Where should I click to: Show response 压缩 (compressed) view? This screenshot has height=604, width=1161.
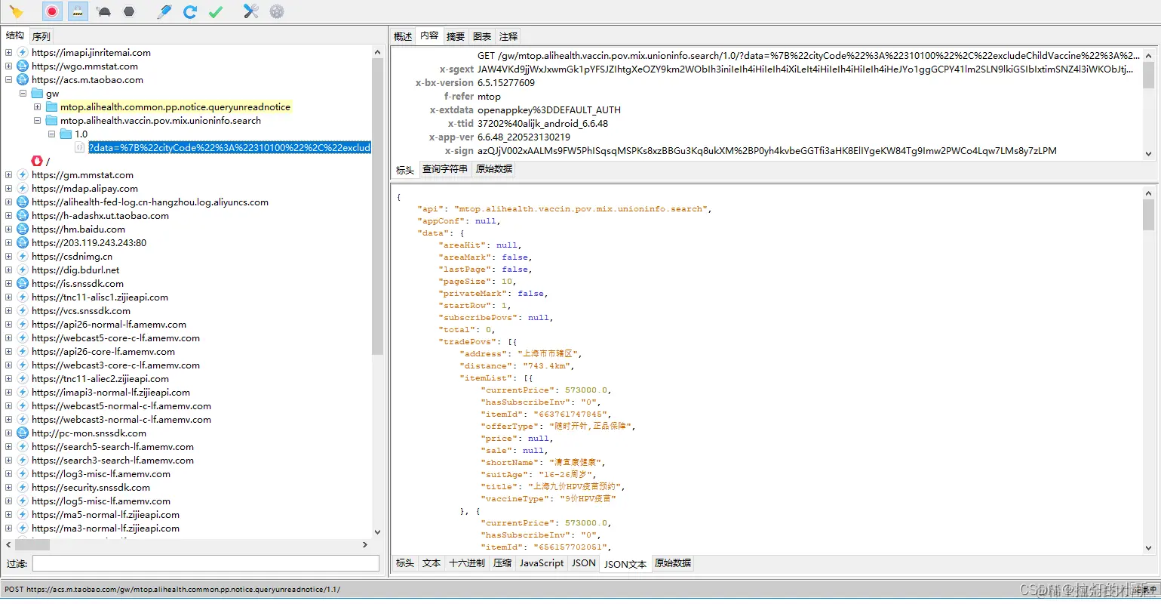[502, 563]
